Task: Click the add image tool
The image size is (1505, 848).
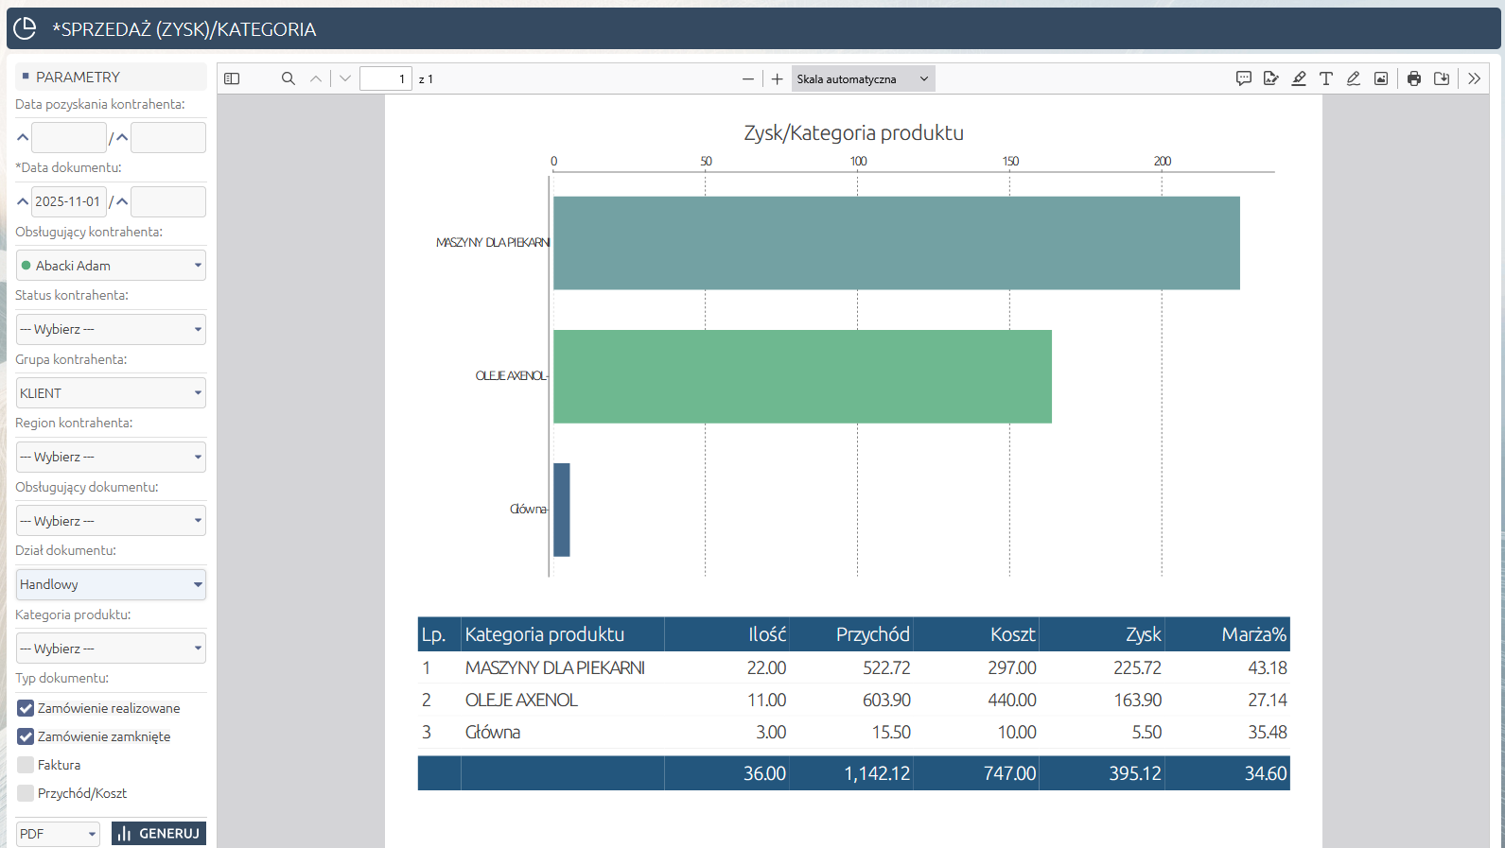Action: click(1381, 79)
